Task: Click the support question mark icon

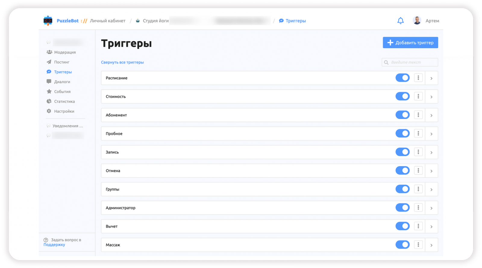Action: point(46,240)
